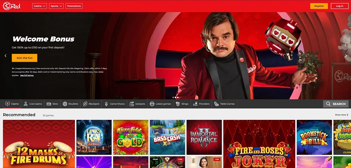The width and height of the screenshot is (351, 168).
Task: Select the Providers icon
Action: point(195,104)
